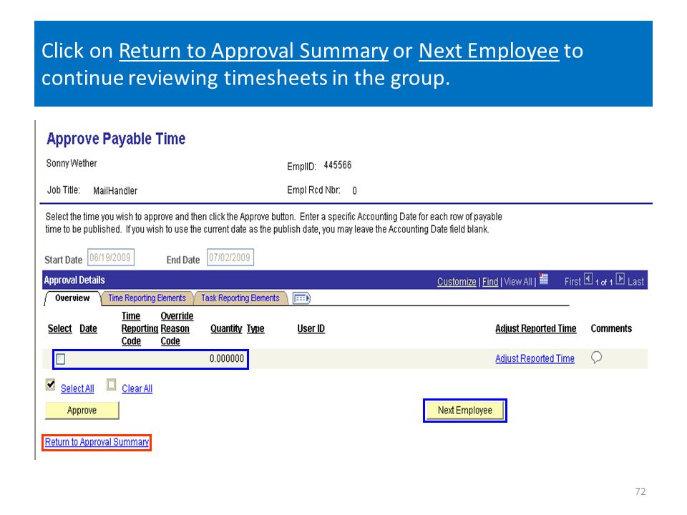Screen dimensions: 687x515
Task: Click the Clear All link
Action: coord(137,388)
